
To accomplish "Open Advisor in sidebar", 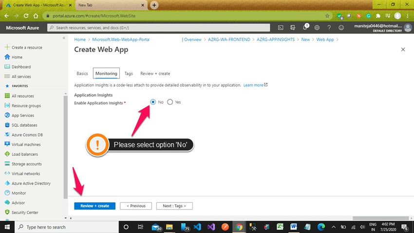I will coord(18,203).
